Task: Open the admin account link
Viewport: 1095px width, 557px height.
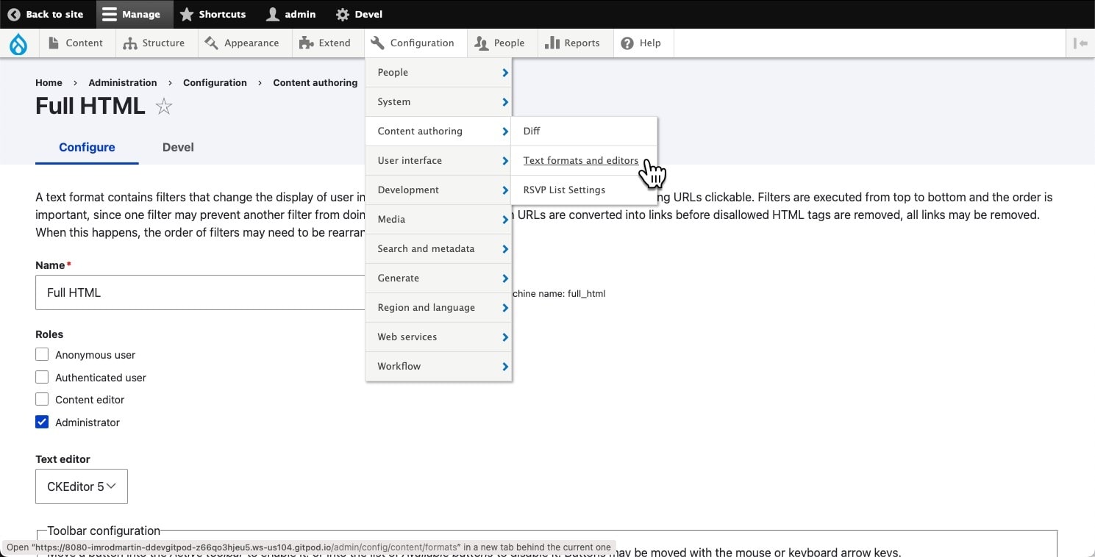Action: [291, 14]
